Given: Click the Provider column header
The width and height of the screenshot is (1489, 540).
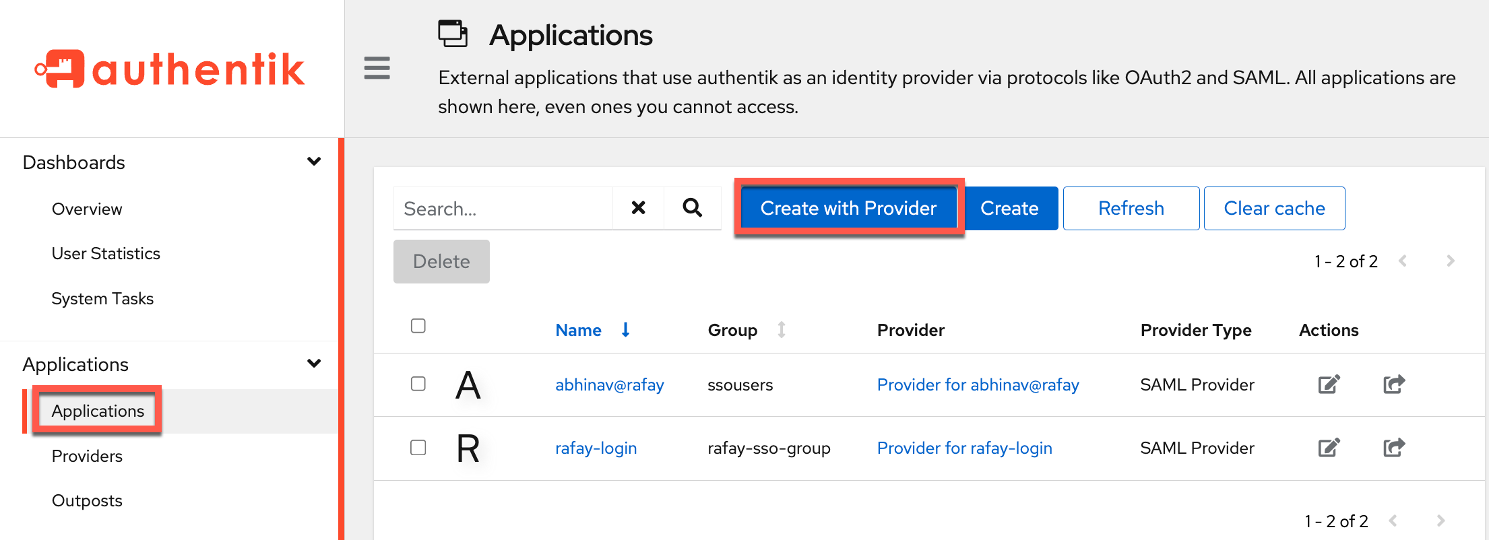Looking at the screenshot, I should [911, 330].
